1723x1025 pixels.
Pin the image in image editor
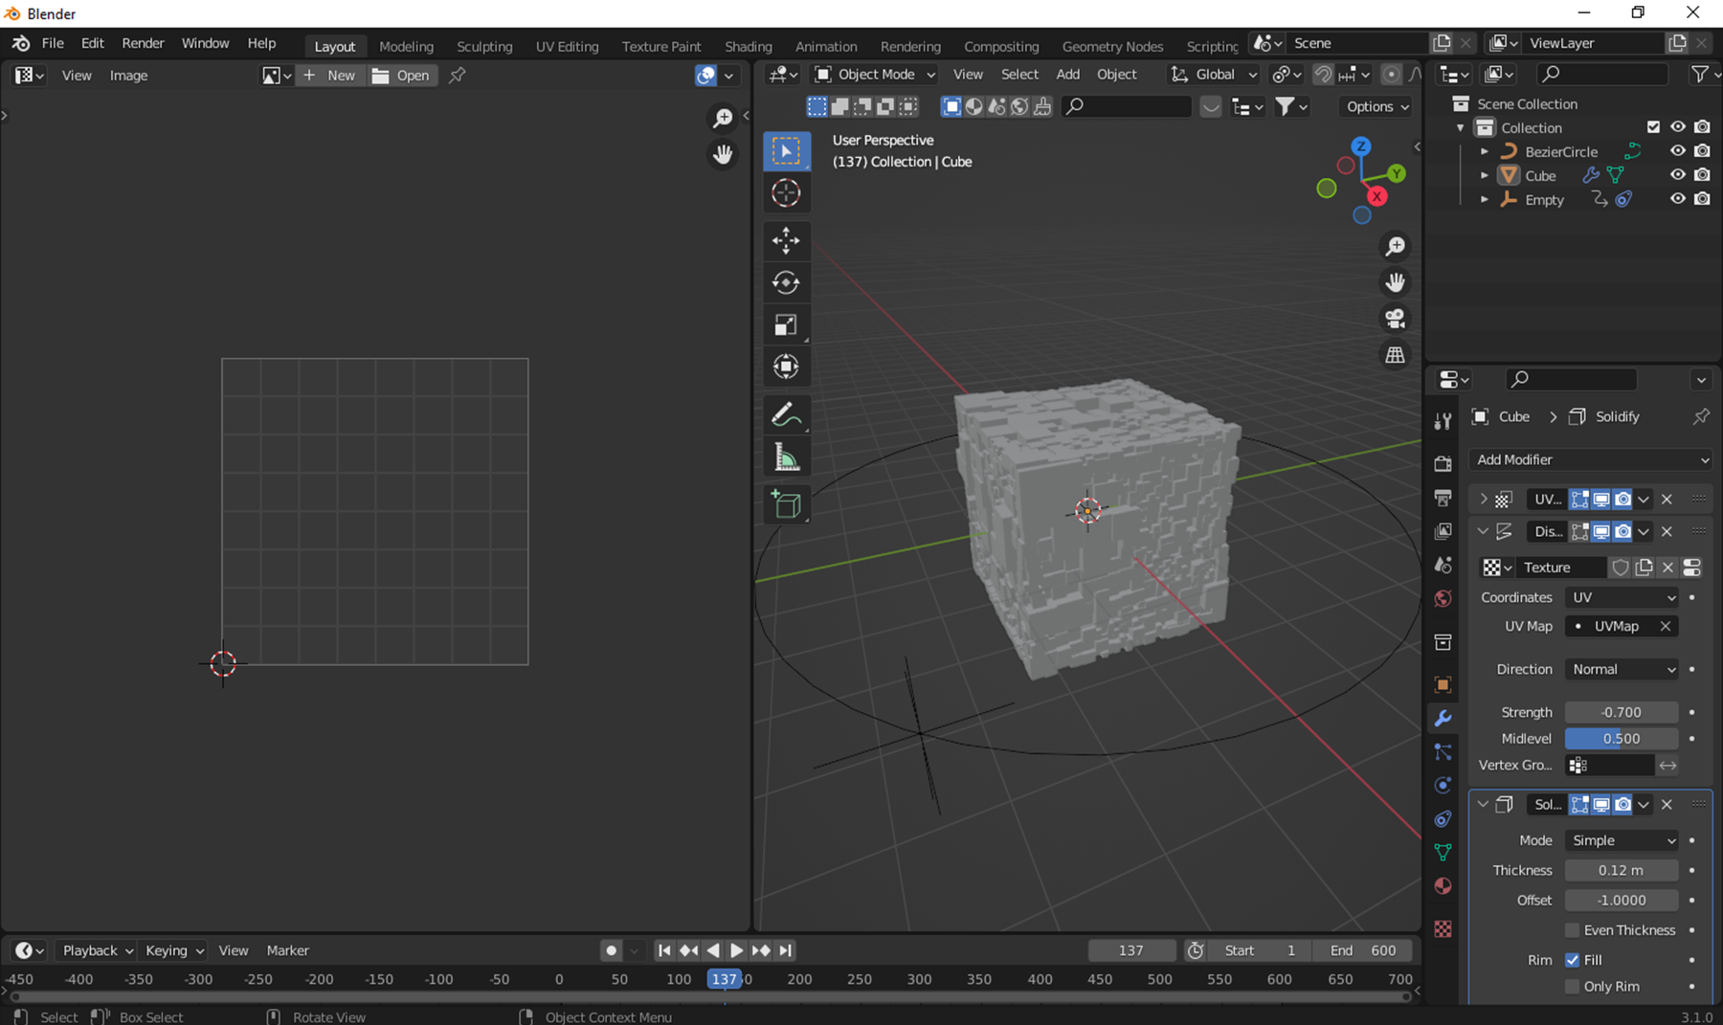click(x=458, y=75)
